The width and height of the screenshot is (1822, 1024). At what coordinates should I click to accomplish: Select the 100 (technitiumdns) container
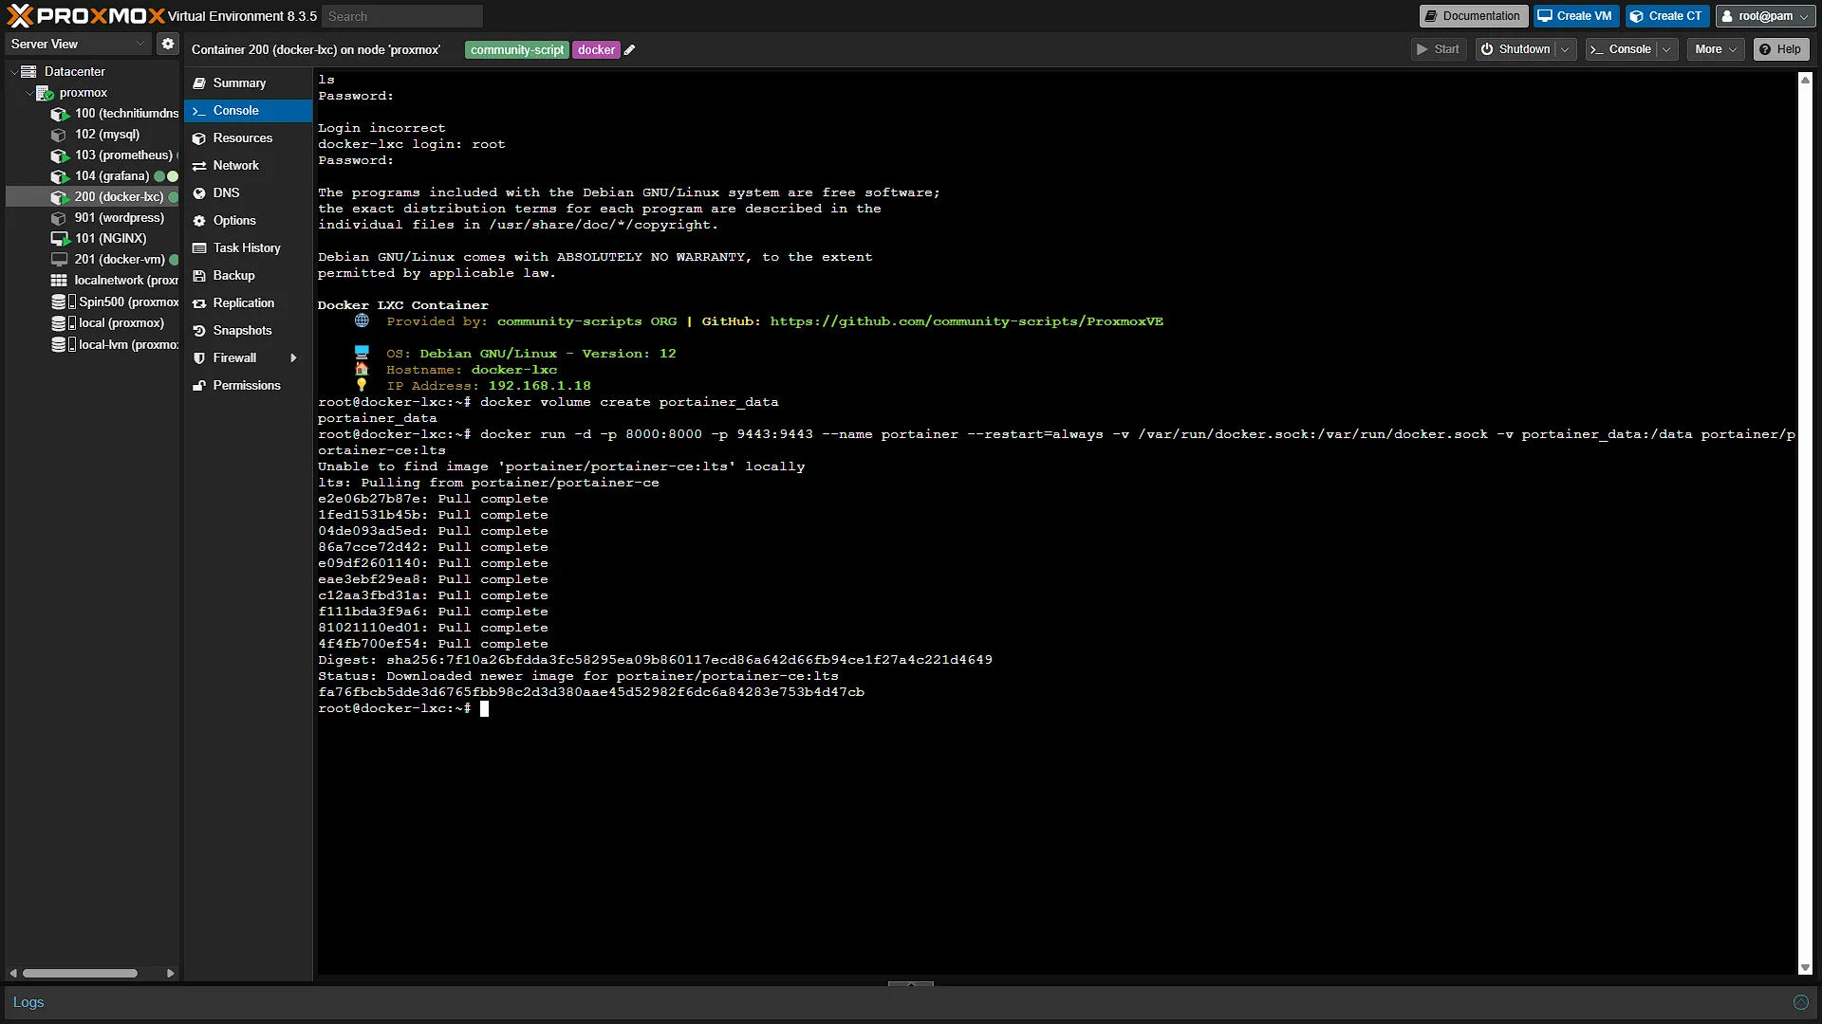click(116, 114)
